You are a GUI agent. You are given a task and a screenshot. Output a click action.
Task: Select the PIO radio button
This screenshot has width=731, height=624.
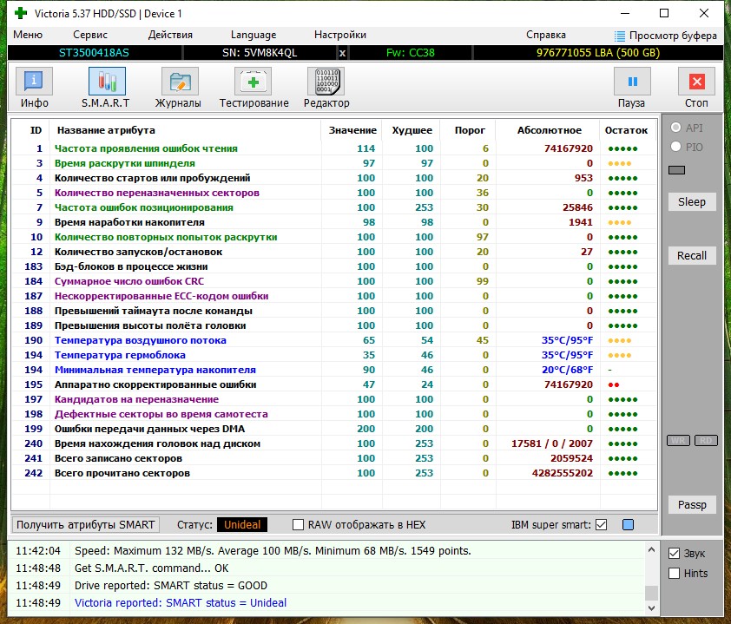[675, 147]
